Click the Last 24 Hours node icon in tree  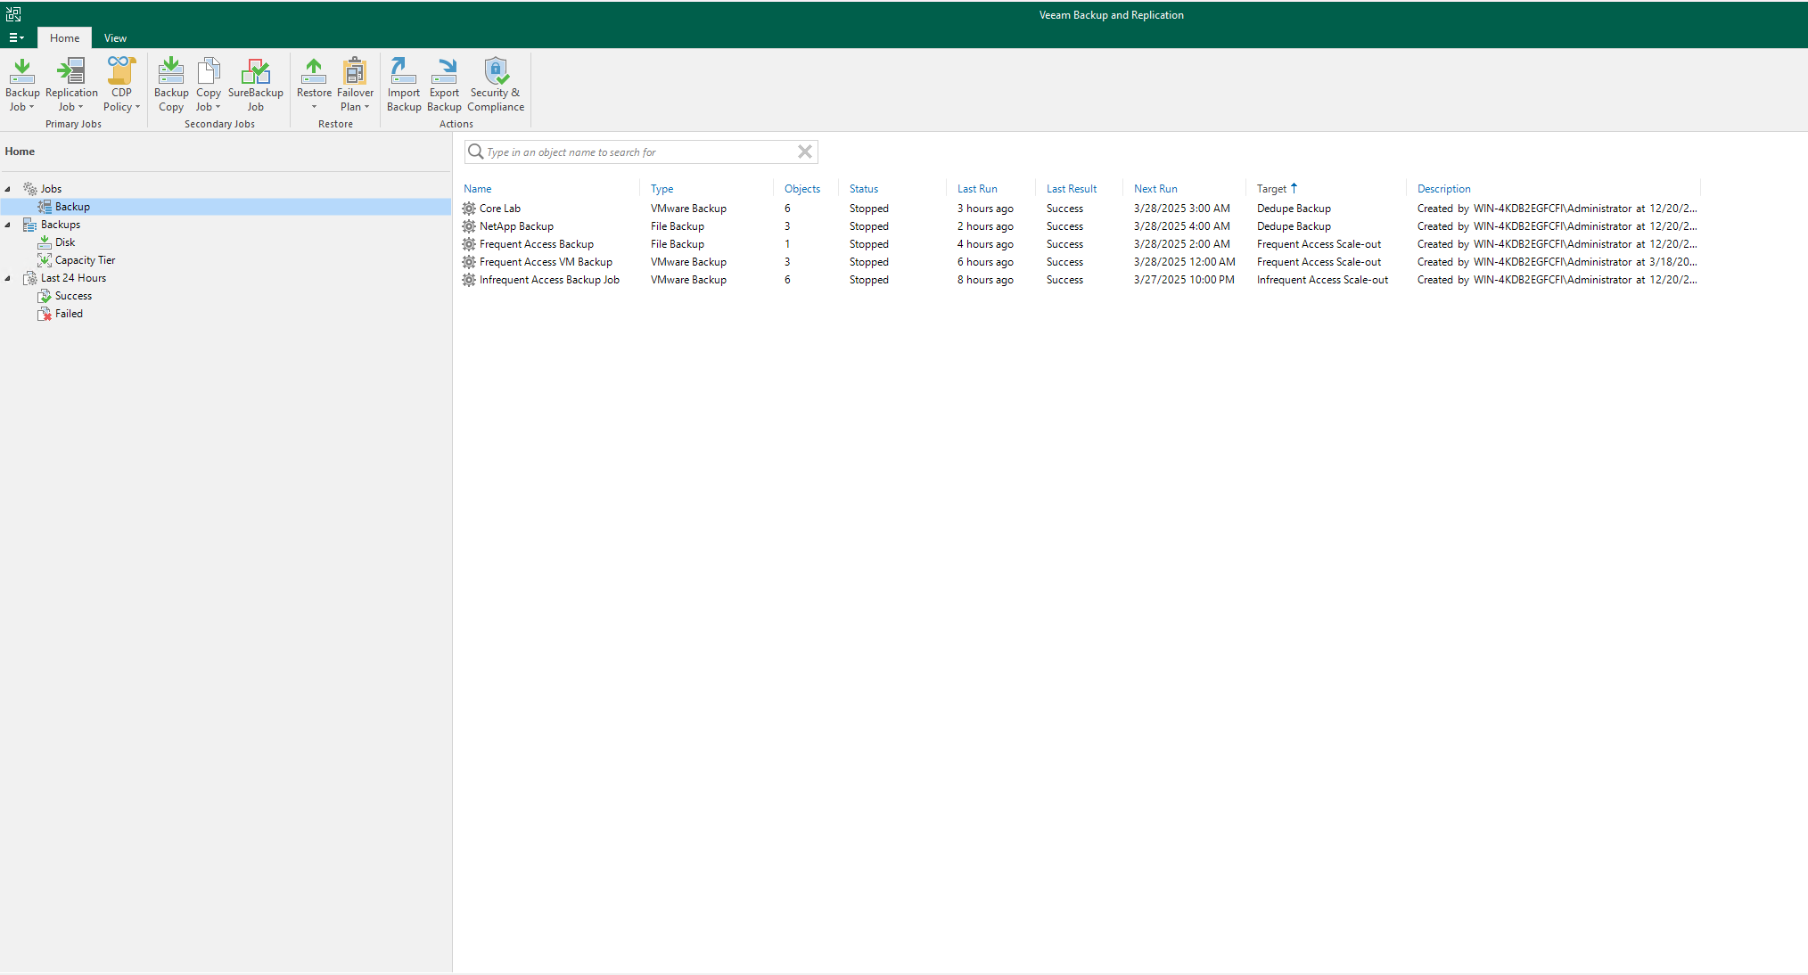pos(30,278)
